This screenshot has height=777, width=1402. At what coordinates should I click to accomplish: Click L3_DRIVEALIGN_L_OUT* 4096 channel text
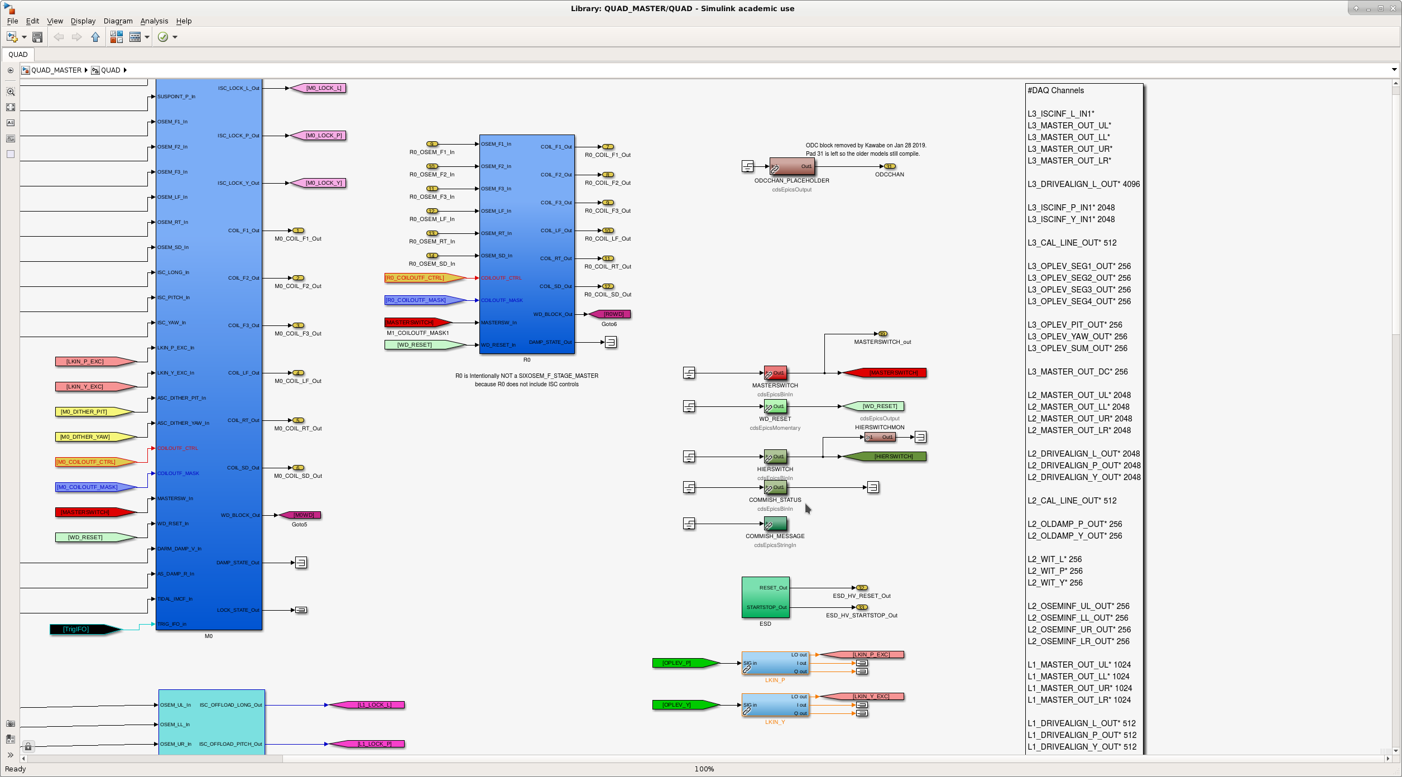[1084, 184]
